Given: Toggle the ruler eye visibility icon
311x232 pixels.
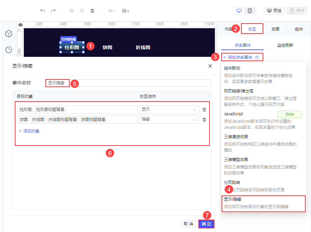Looking at the screenshot, I should tap(21, 25).
